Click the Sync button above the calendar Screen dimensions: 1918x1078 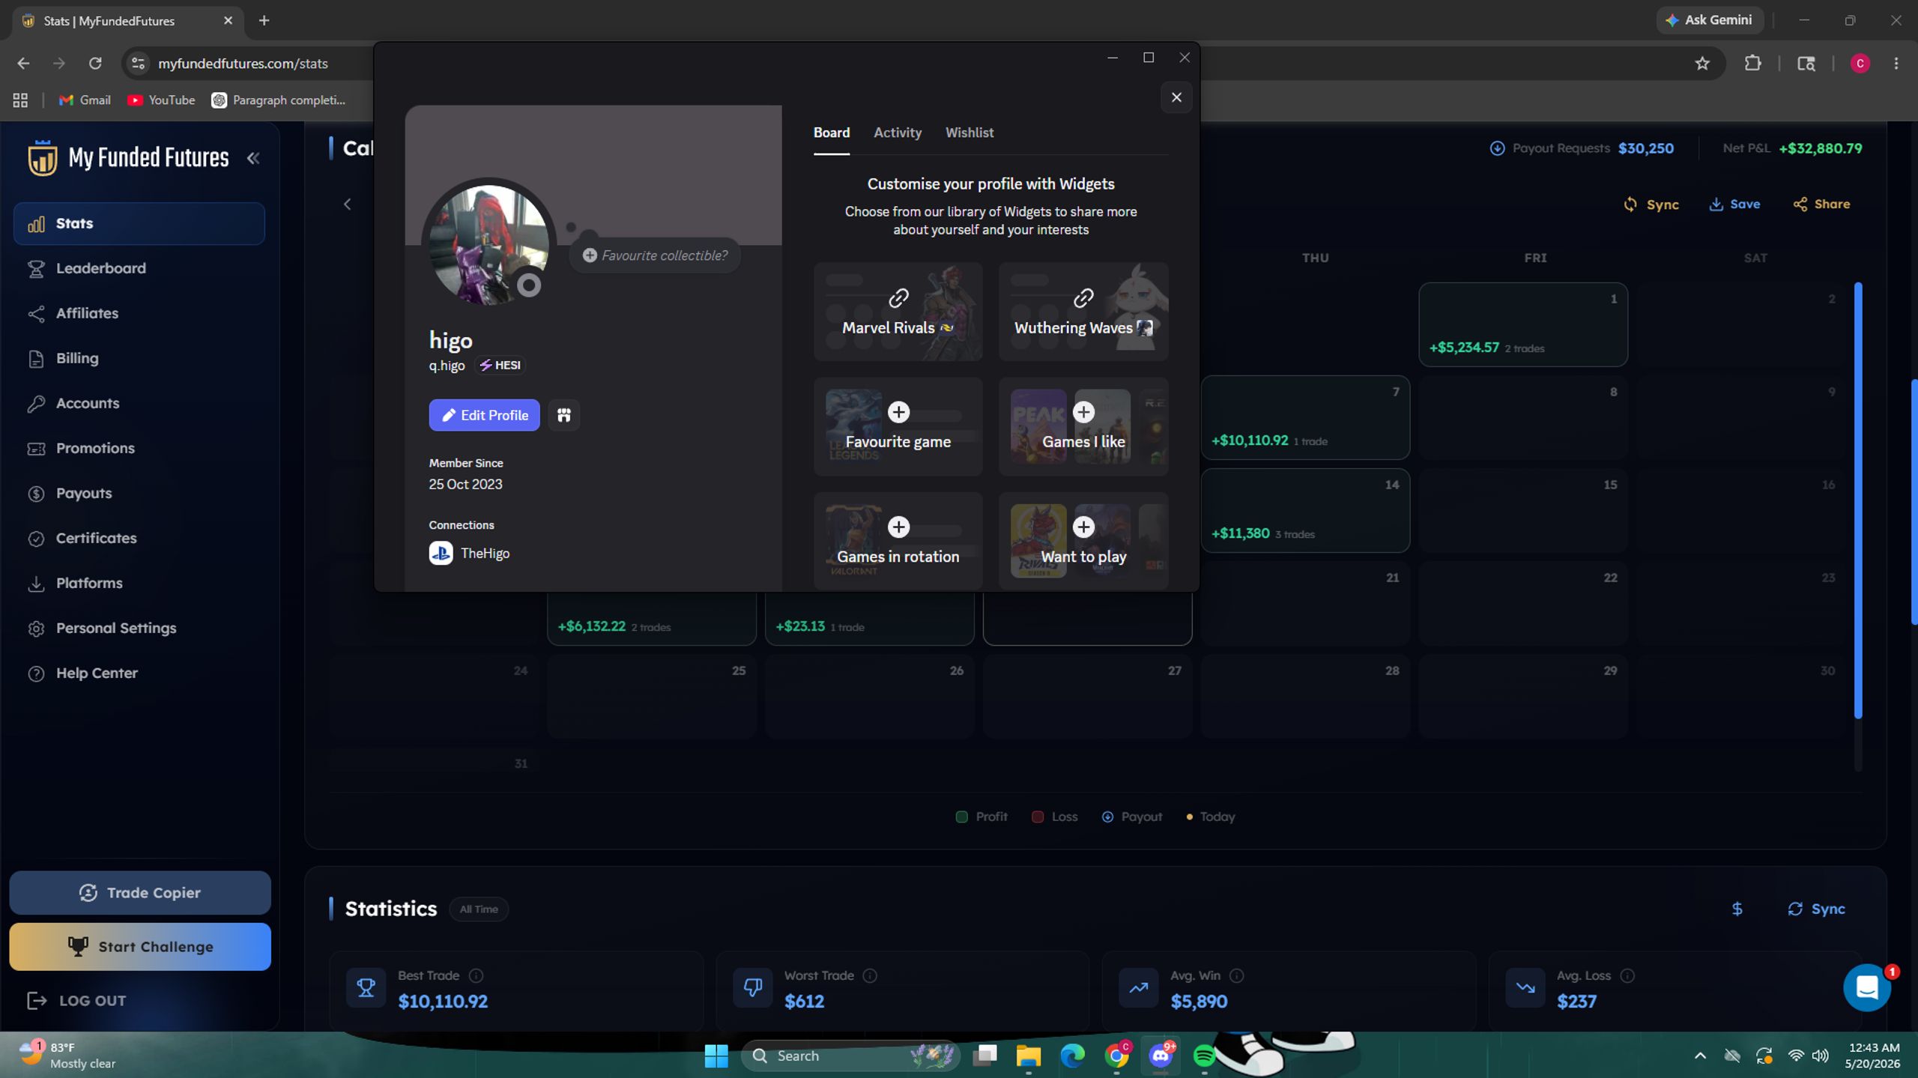[1651, 205]
